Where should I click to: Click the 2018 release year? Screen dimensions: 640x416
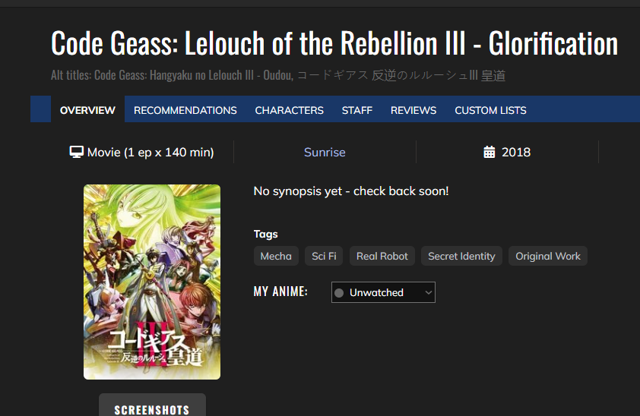click(516, 152)
